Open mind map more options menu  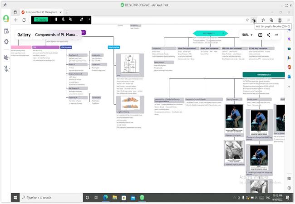[276, 35]
